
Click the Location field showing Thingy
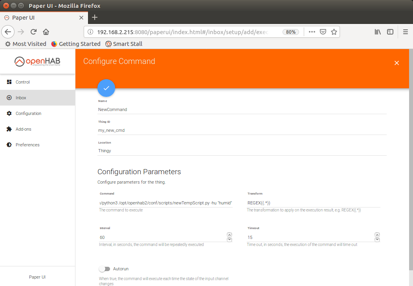(242, 151)
